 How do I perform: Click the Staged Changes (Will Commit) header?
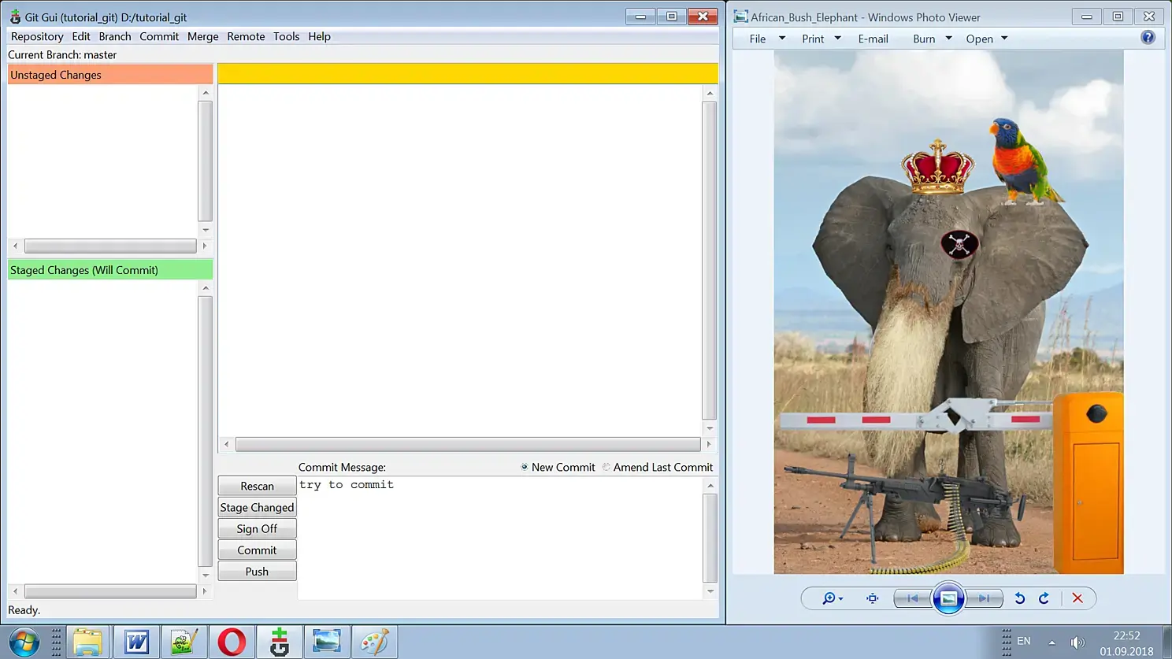[110, 270]
